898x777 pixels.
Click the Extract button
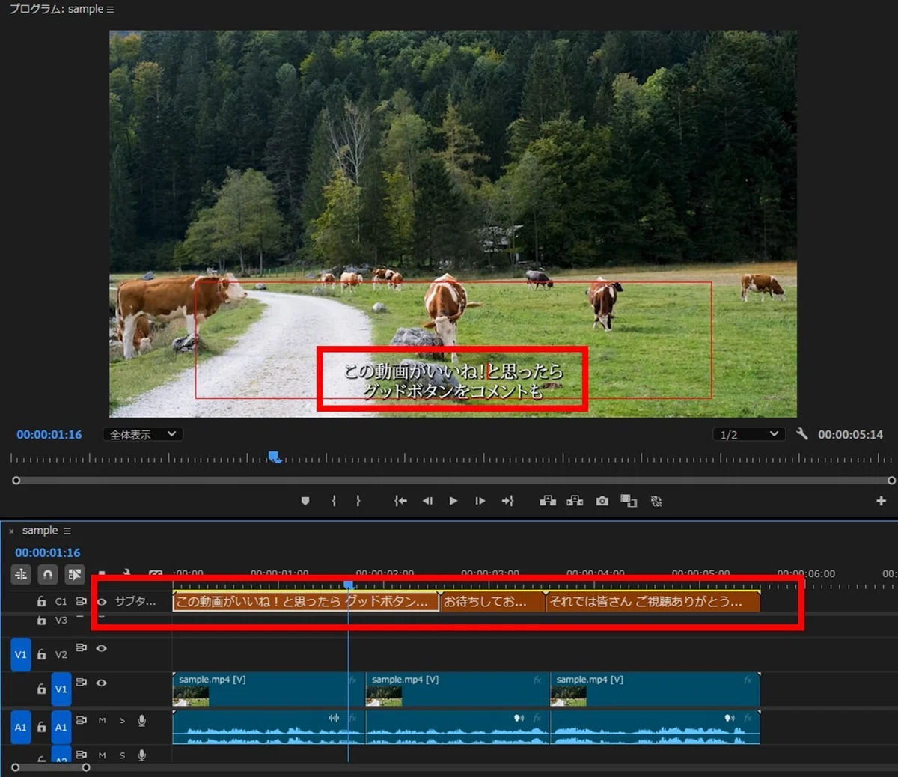575,501
